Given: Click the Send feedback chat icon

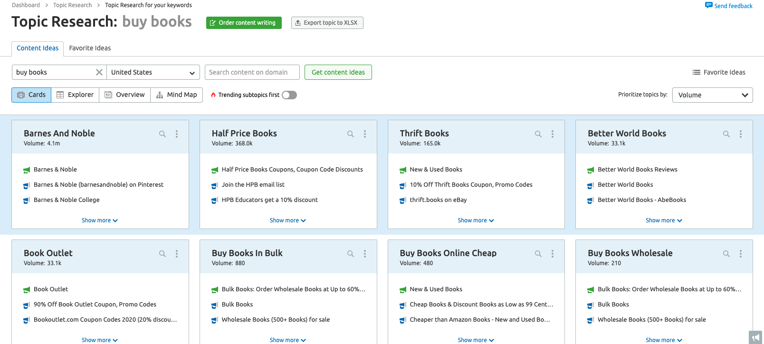Looking at the screenshot, I should tap(708, 5).
